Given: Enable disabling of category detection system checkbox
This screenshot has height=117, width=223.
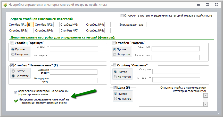Looking at the screenshot, I should 122,15.
